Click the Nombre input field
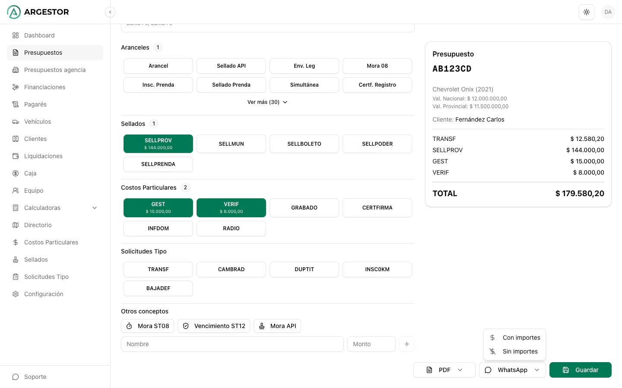 232,344
